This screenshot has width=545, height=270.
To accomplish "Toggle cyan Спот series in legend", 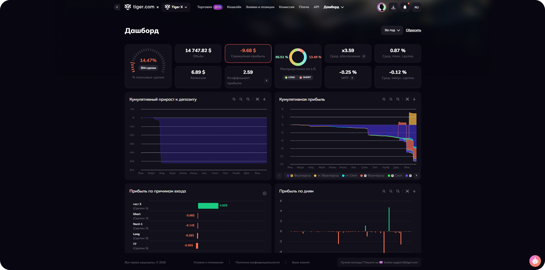I will pos(350,176).
